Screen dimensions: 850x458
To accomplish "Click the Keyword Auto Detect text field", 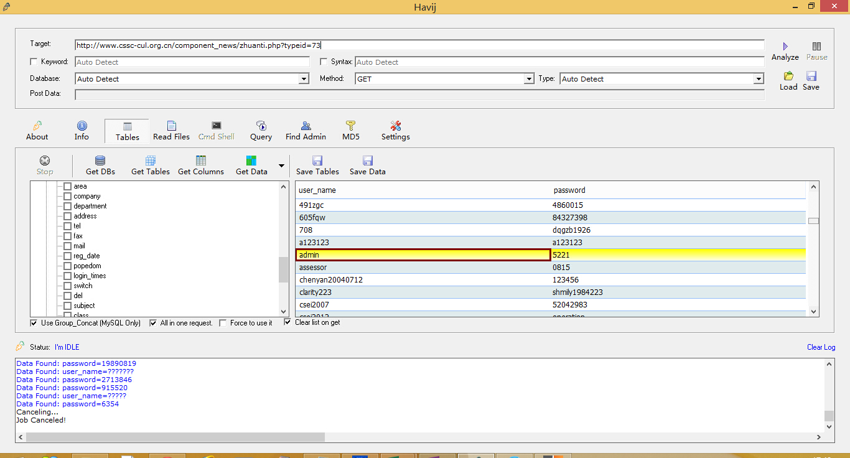I will coord(192,62).
